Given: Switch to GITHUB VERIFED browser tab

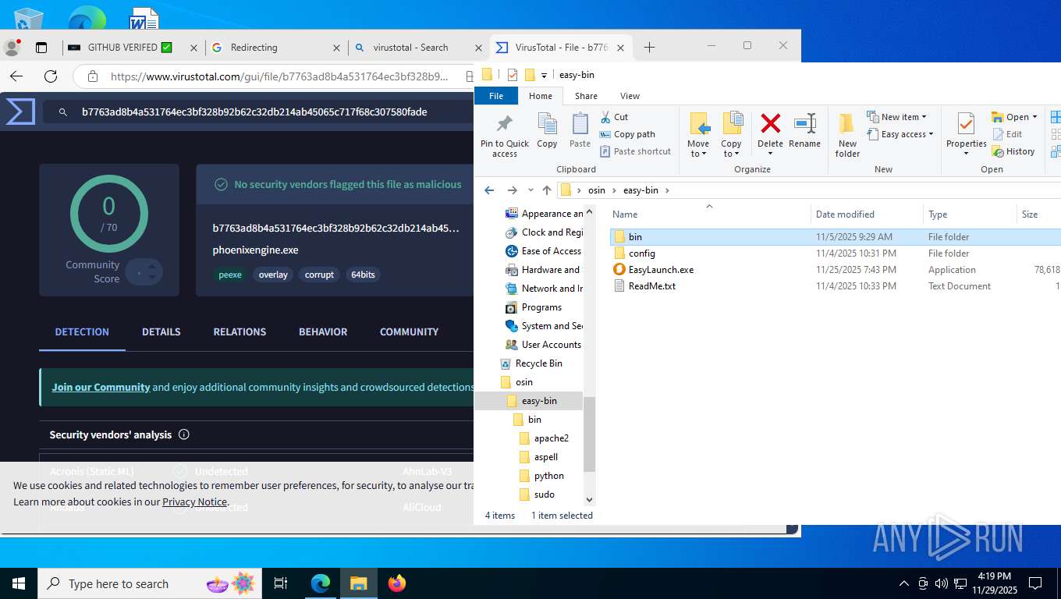Looking at the screenshot, I should [133, 48].
